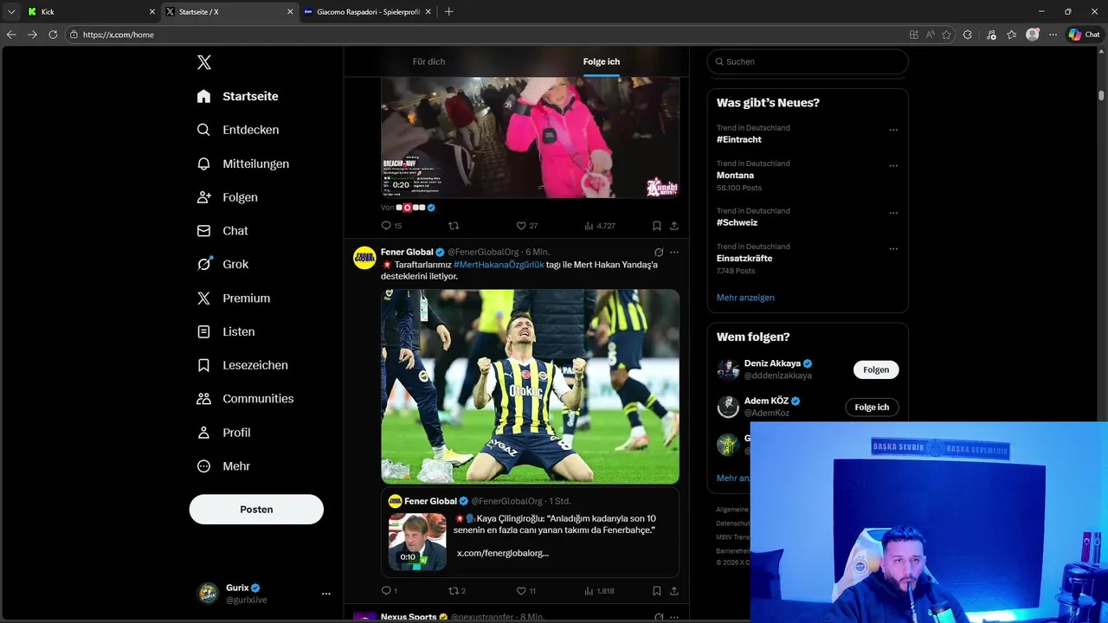View analytics of post with 4.727 views
Screen dimensions: 1108x623
pos(599,226)
